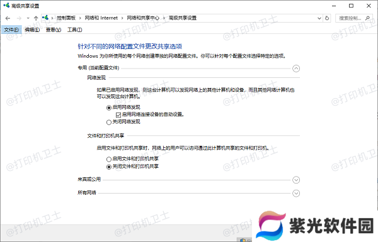The width and height of the screenshot is (378, 242).
Task: Open address bar history dropdown
Action: click(319, 18)
